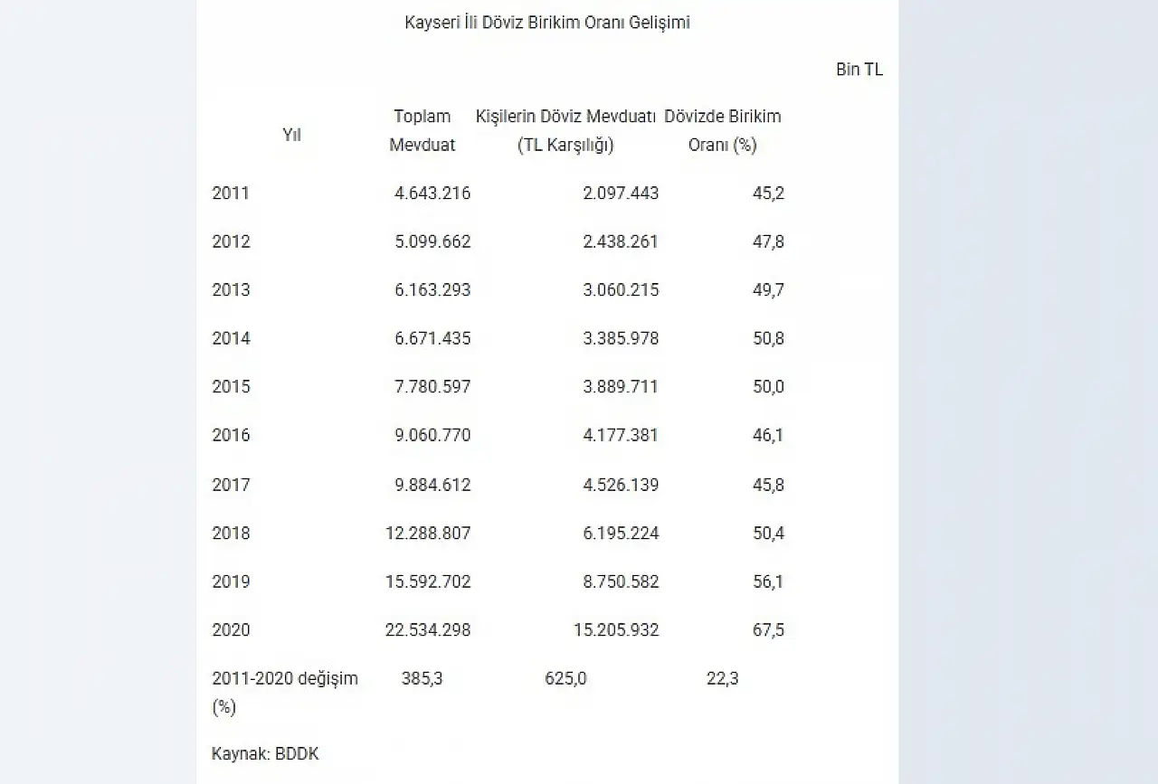Select the 385,3 change value

click(422, 678)
